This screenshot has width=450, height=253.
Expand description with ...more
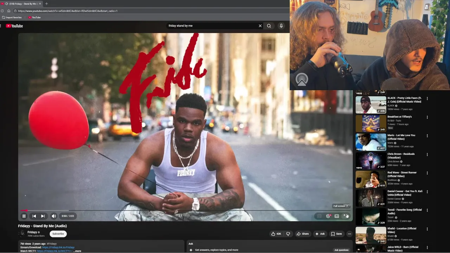pyautogui.click(x=77, y=251)
